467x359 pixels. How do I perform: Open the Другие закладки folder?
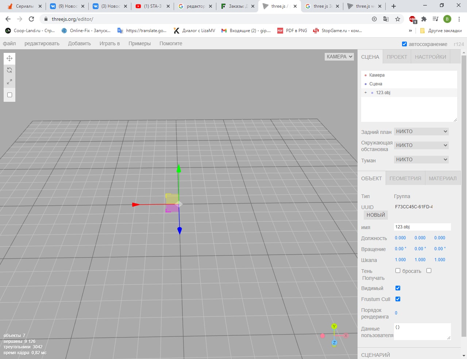click(x=441, y=31)
